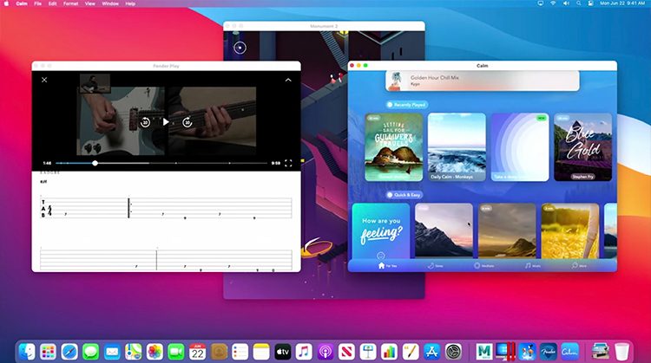Open the Calm app icon in the Dock
Screen dimensions: 651x363
point(569,352)
